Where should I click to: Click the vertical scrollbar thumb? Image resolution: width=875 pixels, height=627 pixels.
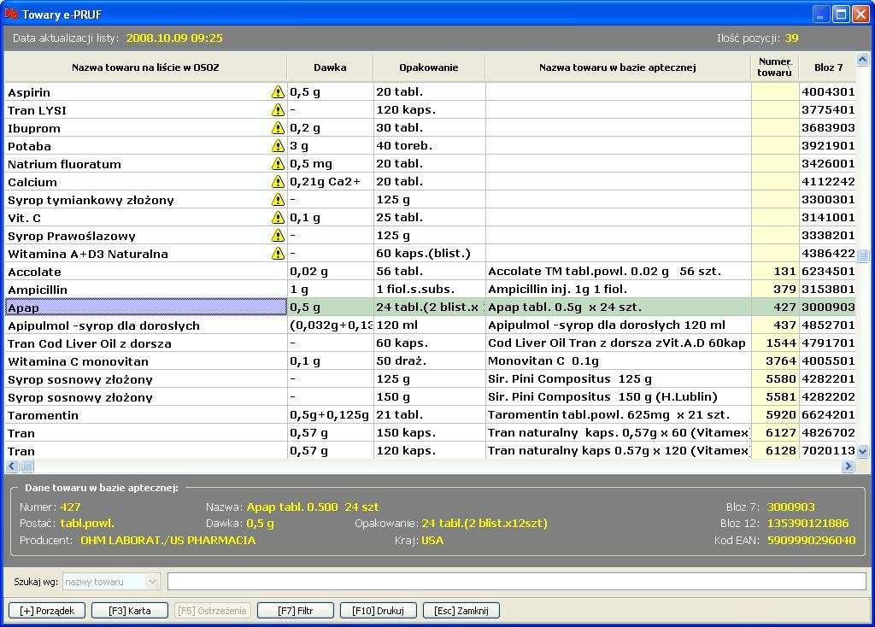pyautogui.click(x=863, y=256)
